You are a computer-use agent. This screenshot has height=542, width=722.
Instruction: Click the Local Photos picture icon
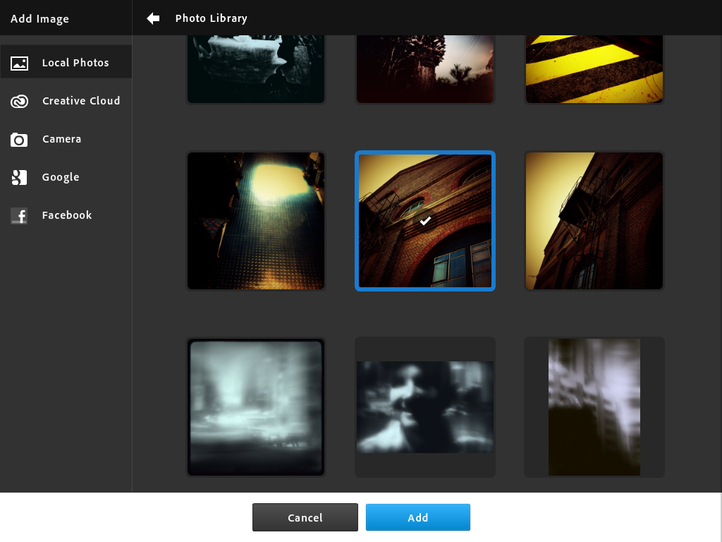pyautogui.click(x=19, y=64)
